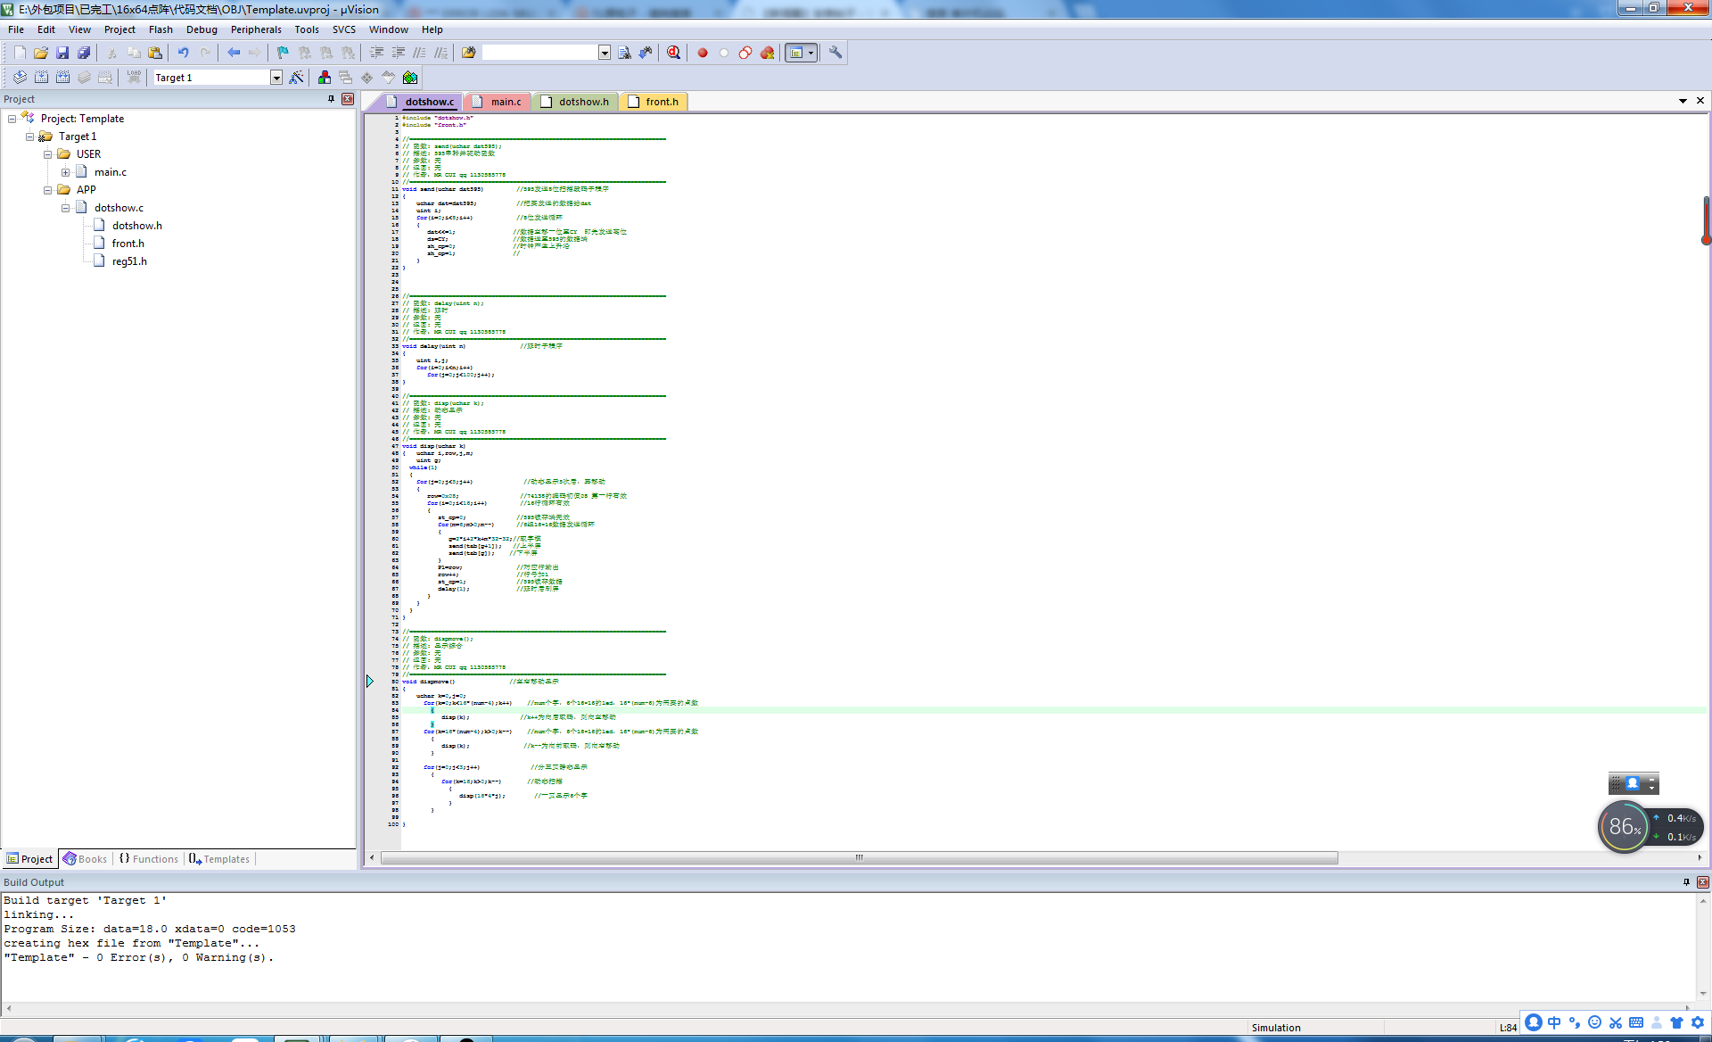Open the Project menu

119,29
